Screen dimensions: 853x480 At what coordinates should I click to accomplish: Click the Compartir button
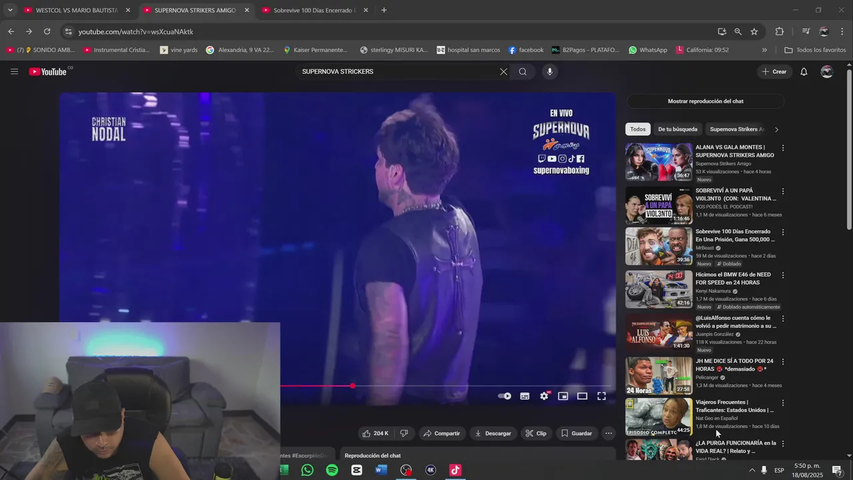(441, 433)
